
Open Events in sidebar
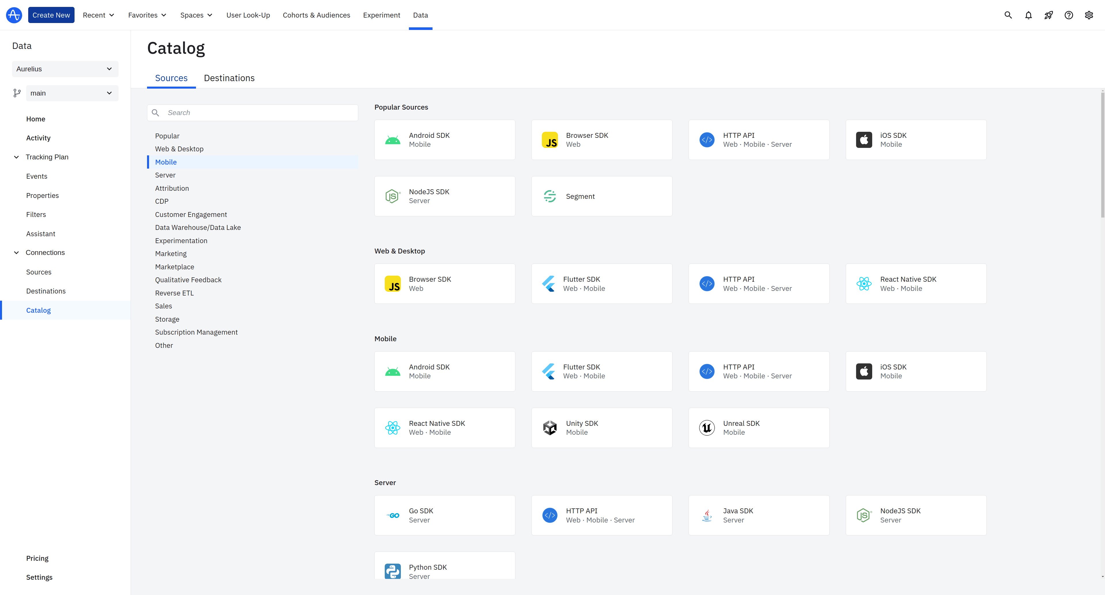click(x=37, y=176)
